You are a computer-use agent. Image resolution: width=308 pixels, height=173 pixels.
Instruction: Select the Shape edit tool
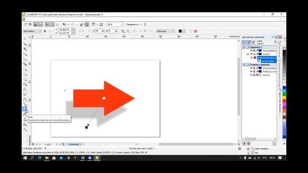click(x=25, y=44)
